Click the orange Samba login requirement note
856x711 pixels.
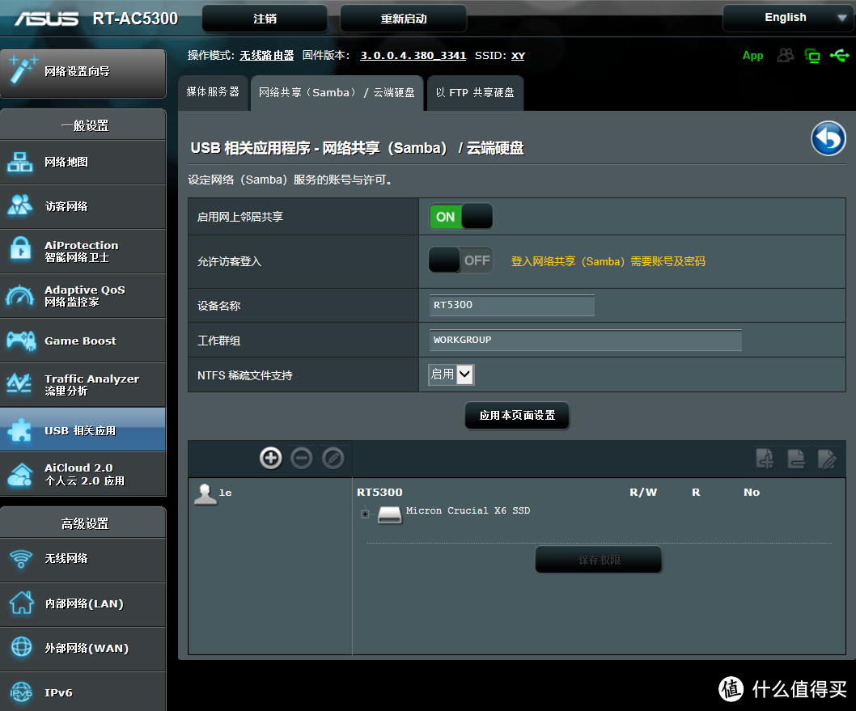pos(608,261)
